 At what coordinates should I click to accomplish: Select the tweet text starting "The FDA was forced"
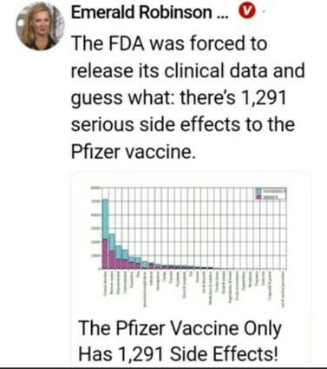click(x=187, y=97)
